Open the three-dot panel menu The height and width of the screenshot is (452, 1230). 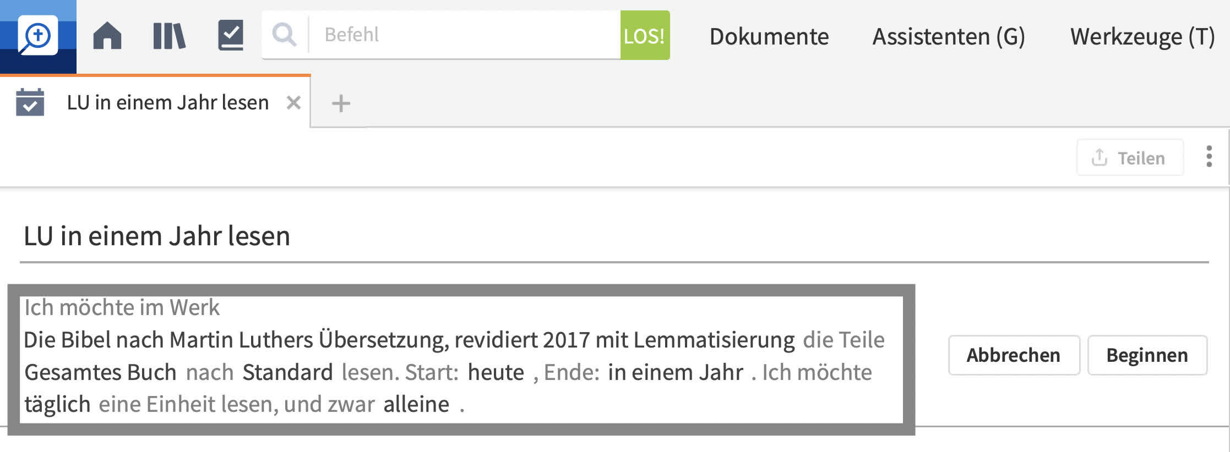[1209, 157]
